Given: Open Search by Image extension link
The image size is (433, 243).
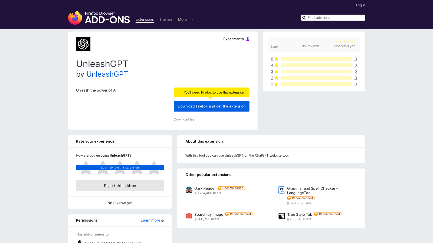Looking at the screenshot, I should click(209, 214).
